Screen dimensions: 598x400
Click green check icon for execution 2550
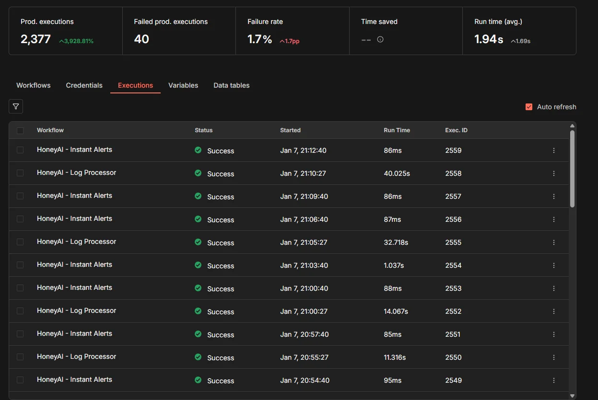pos(198,357)
